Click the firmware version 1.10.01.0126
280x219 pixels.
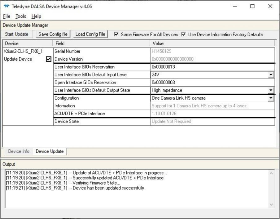164,114
